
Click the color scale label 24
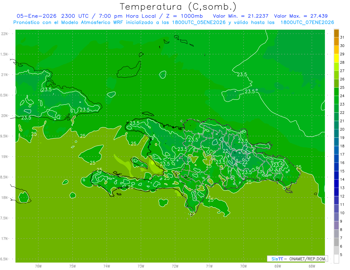[x=342, y=96]
